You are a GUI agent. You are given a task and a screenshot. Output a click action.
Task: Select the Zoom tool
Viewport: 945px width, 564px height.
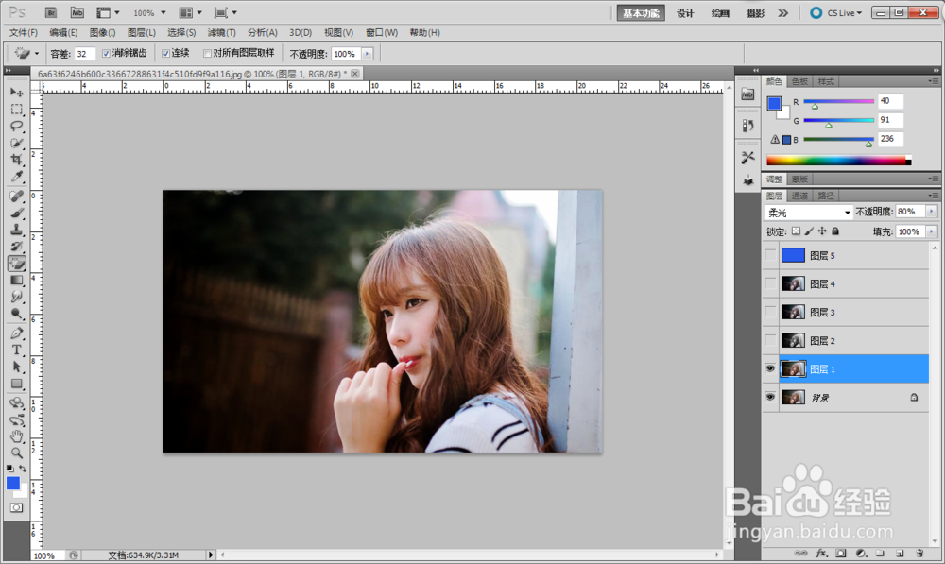coord(16,453)
